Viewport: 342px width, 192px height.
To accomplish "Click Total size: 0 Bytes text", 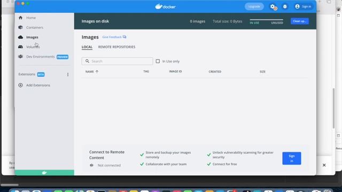I will click(x=228, y=21).
